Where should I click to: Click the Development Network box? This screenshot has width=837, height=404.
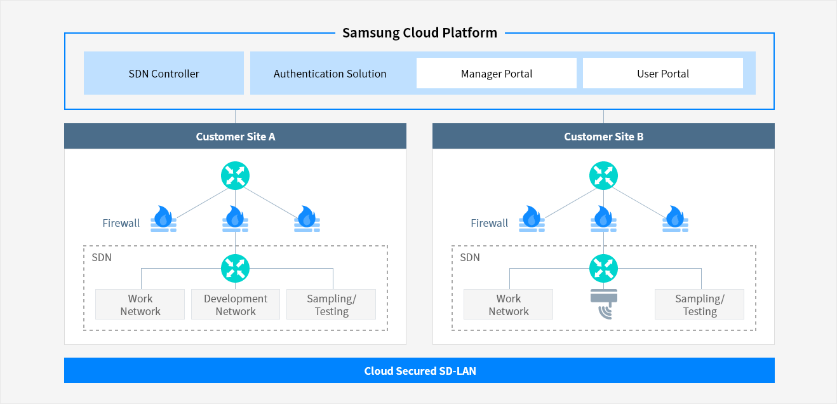click(236, 304)
